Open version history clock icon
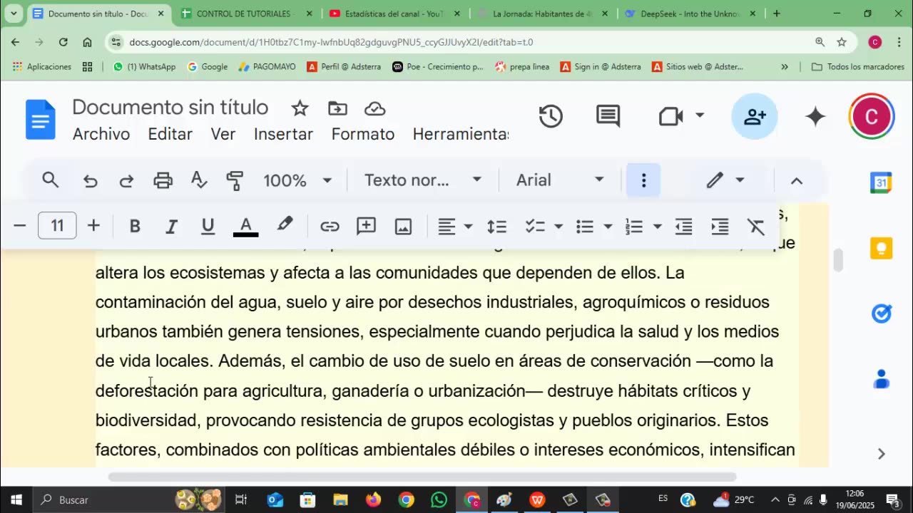 (551, 116)
